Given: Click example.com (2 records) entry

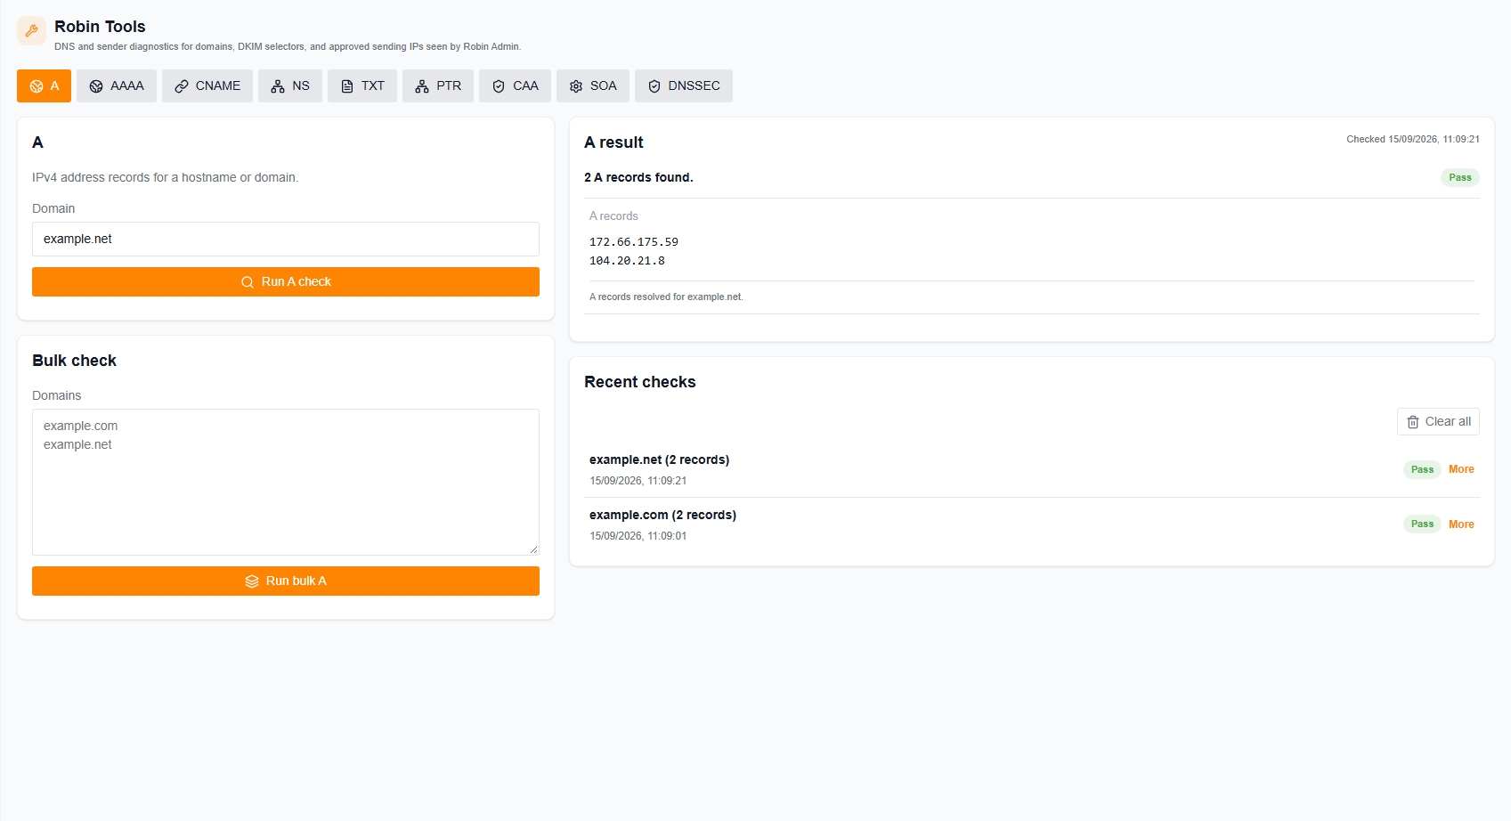Looking at the screenshot, I should pos(662,515).
